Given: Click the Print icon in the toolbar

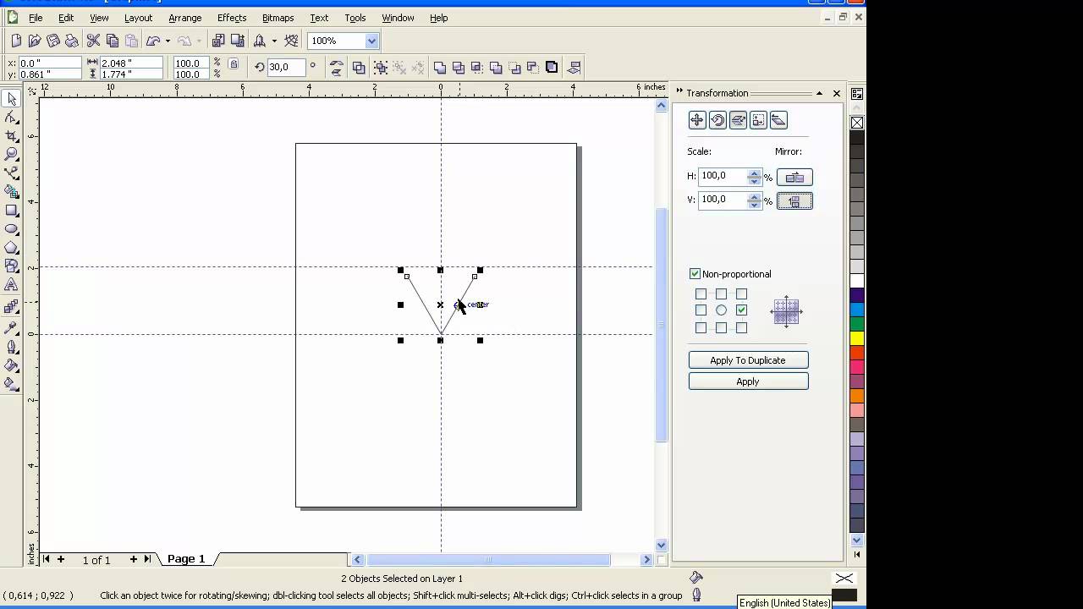Looking at the screenshot, I should click(71, 41).
